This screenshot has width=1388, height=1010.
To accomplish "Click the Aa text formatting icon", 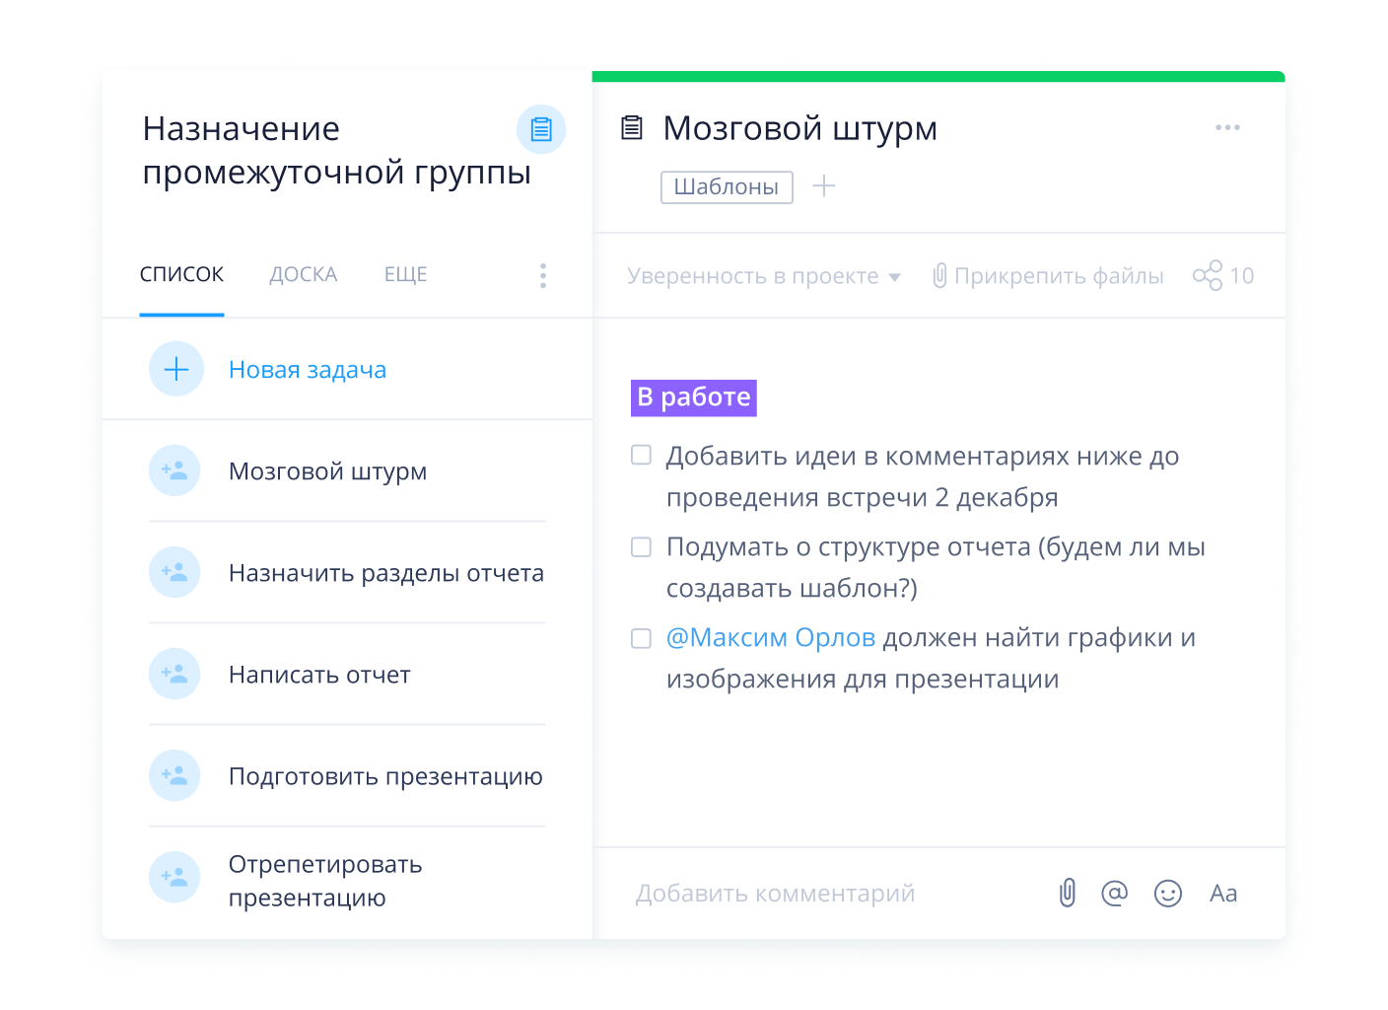I will tap(1223, 894).
